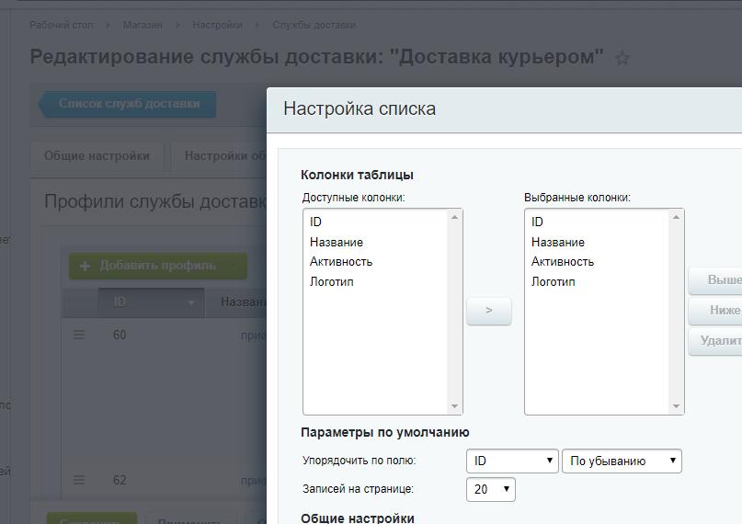Click up arrow of Выбранные колонки scrollbar

pyautogui.click(x=676, y=217)
